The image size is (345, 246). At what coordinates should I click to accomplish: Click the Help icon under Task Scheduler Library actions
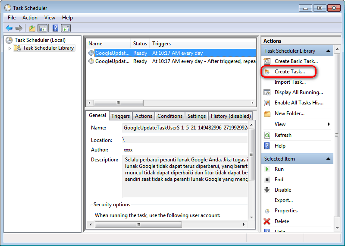tap(267, 146)
